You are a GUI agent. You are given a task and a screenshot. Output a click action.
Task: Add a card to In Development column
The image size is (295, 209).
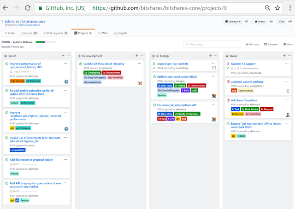(x=137, y=56)
